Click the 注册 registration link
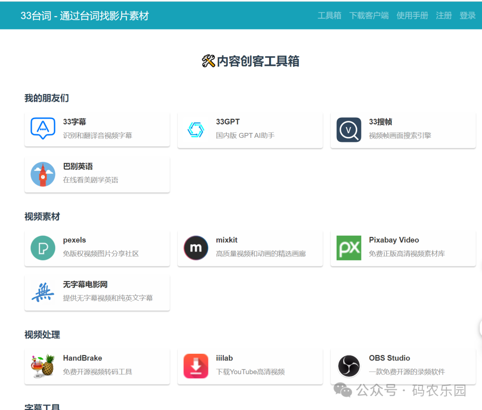Screen dimensions: 482x410 pyautogui.click(x=444, y=15)
